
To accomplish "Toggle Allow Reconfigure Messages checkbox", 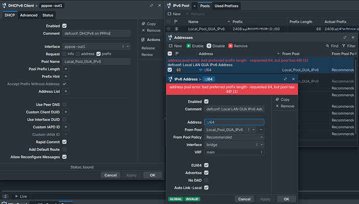I will [65, 157].
